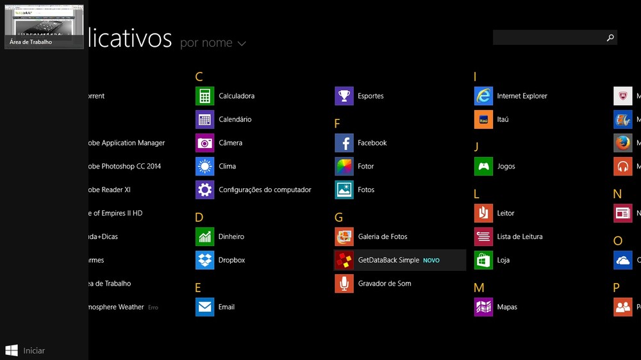Open the Mapas app icon
641x360 pixels.
pos(483,307)
